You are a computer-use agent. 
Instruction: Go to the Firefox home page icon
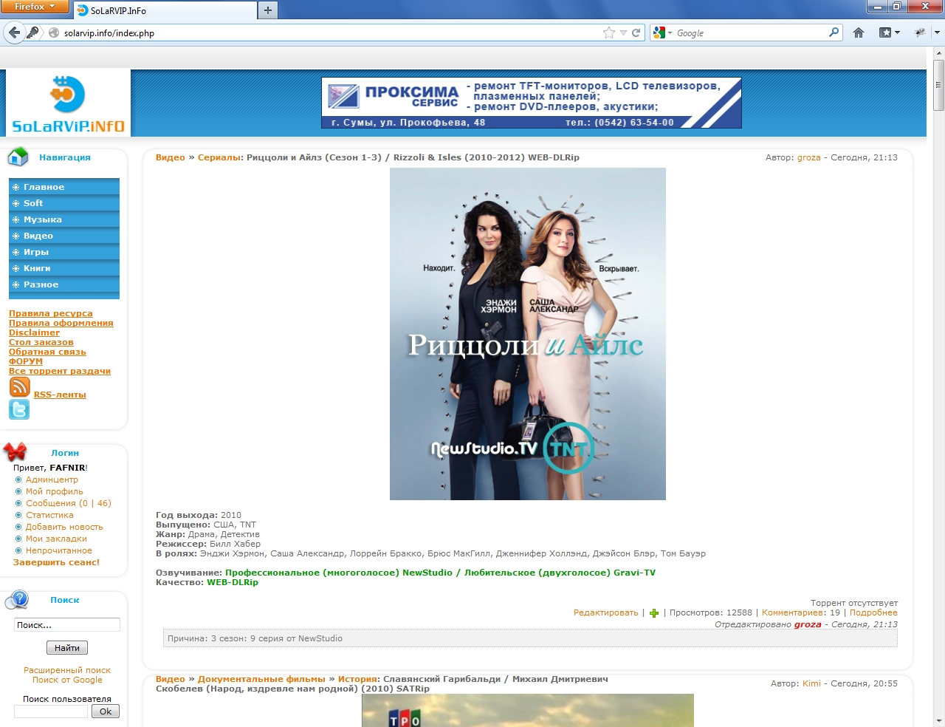(859, 33)
